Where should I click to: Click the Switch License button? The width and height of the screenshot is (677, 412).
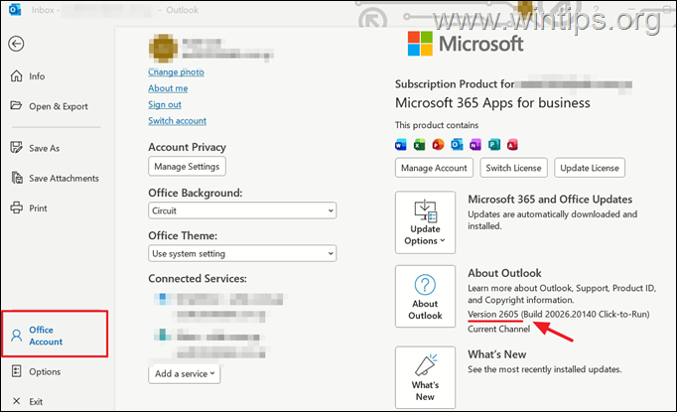click(x=514, y=168)
